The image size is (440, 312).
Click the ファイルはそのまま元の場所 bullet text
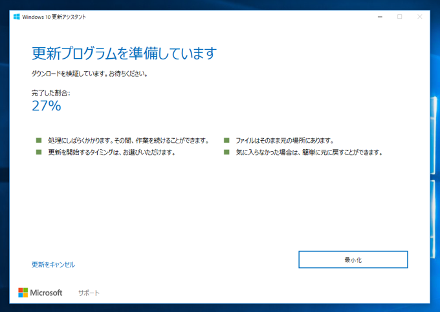(285, 141)
